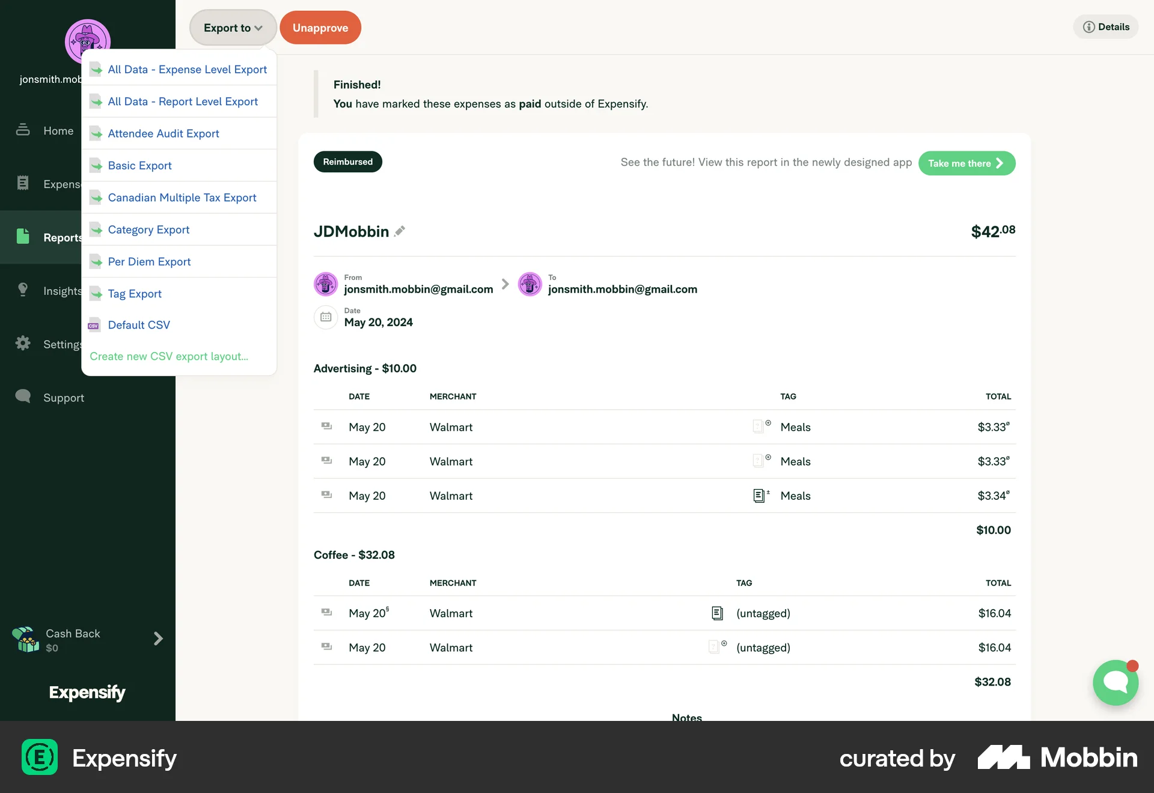Click the Unapprove button
1154x793 pixels.
click(x=320, y=27)
